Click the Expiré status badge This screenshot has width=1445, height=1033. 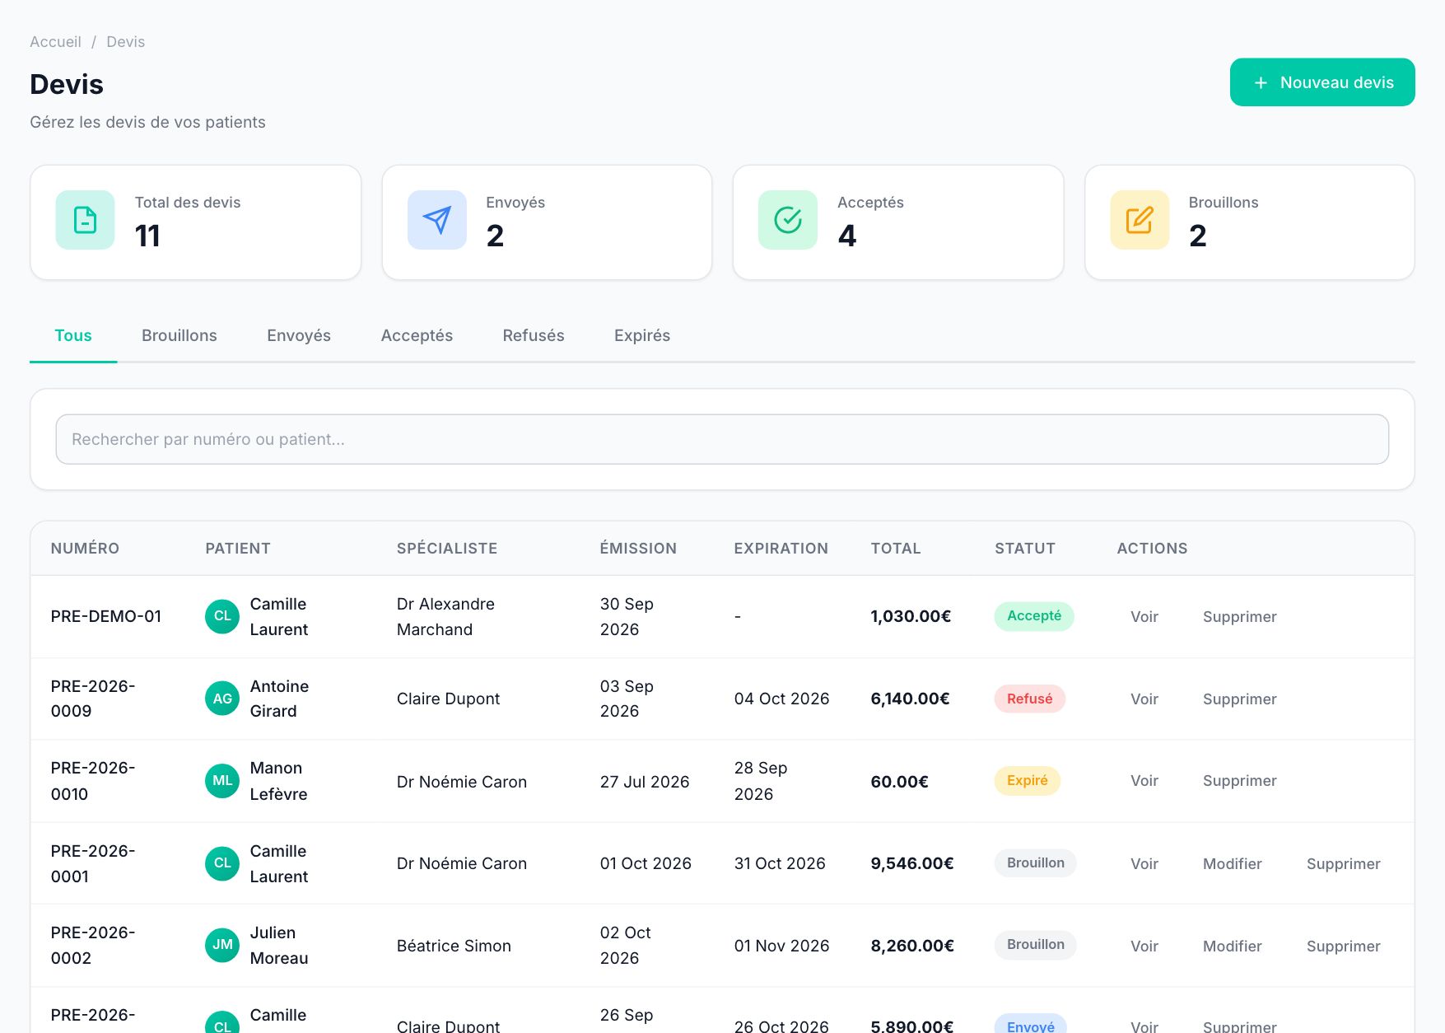pos(1027,780)
